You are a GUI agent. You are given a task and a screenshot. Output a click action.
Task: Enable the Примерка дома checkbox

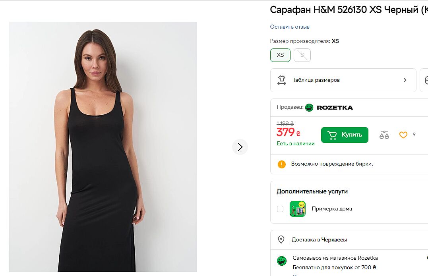[x=280, y=209]
